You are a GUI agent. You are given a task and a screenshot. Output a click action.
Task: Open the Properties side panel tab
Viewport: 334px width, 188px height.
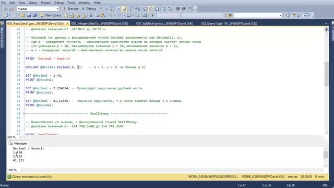tap(332, 31)
